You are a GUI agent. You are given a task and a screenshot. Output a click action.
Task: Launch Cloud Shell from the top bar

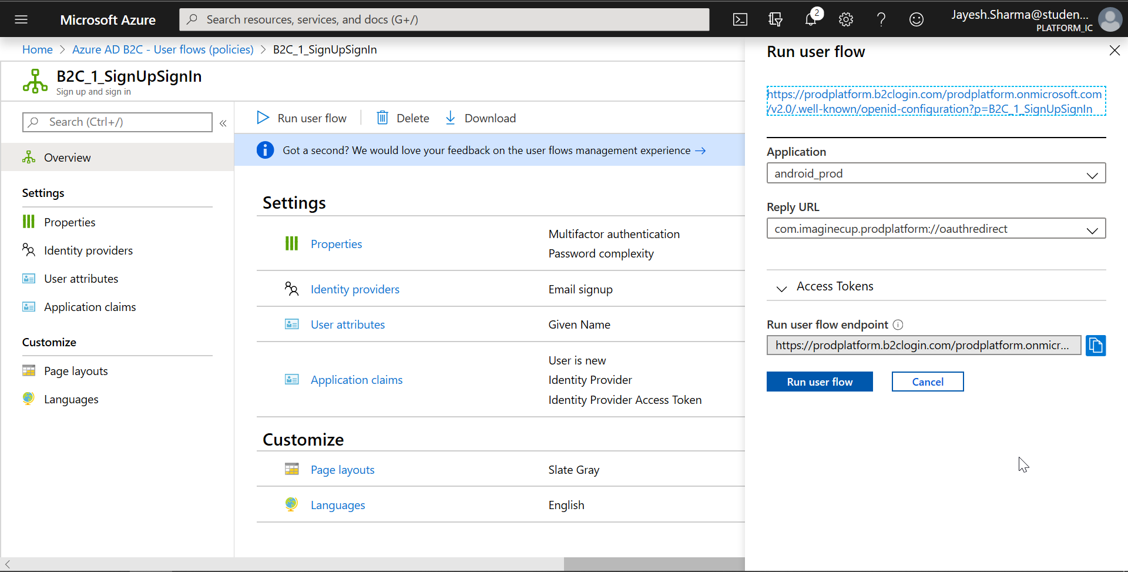[740, 19]
